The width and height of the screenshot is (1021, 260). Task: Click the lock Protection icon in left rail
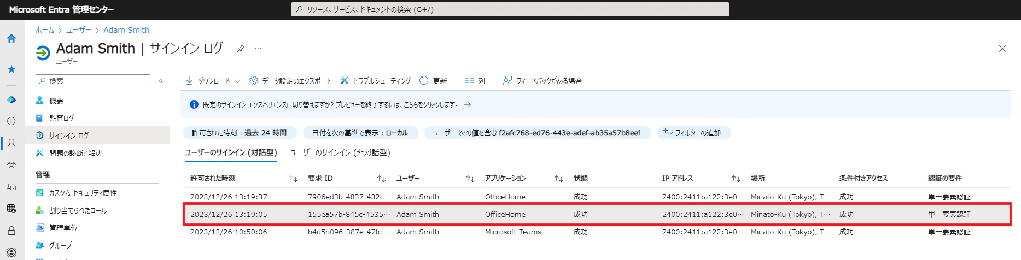[x=11, y=231]
